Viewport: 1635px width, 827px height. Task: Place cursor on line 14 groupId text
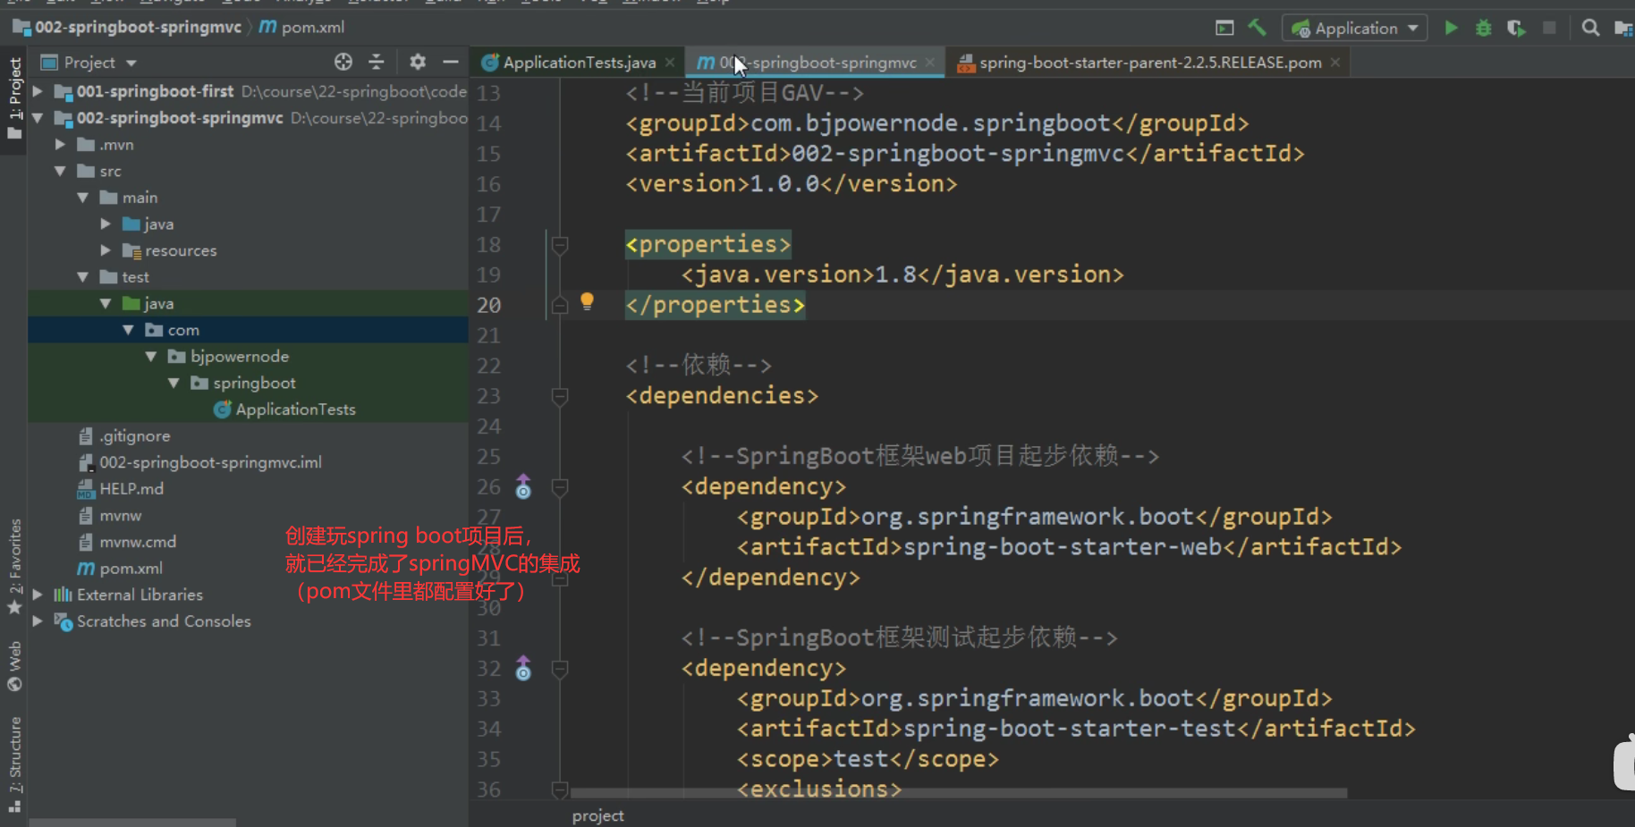[936, 123]
